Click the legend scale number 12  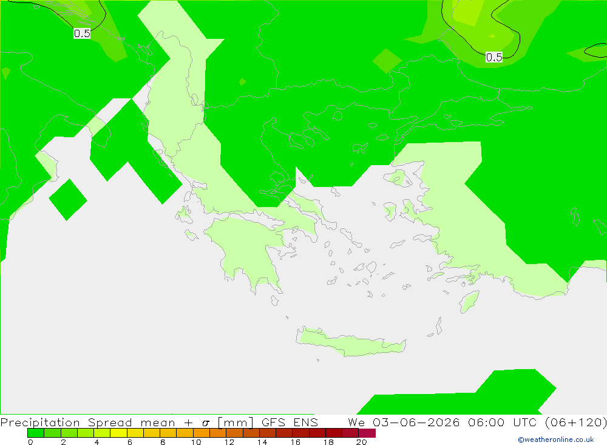click(x=229, y=442)
